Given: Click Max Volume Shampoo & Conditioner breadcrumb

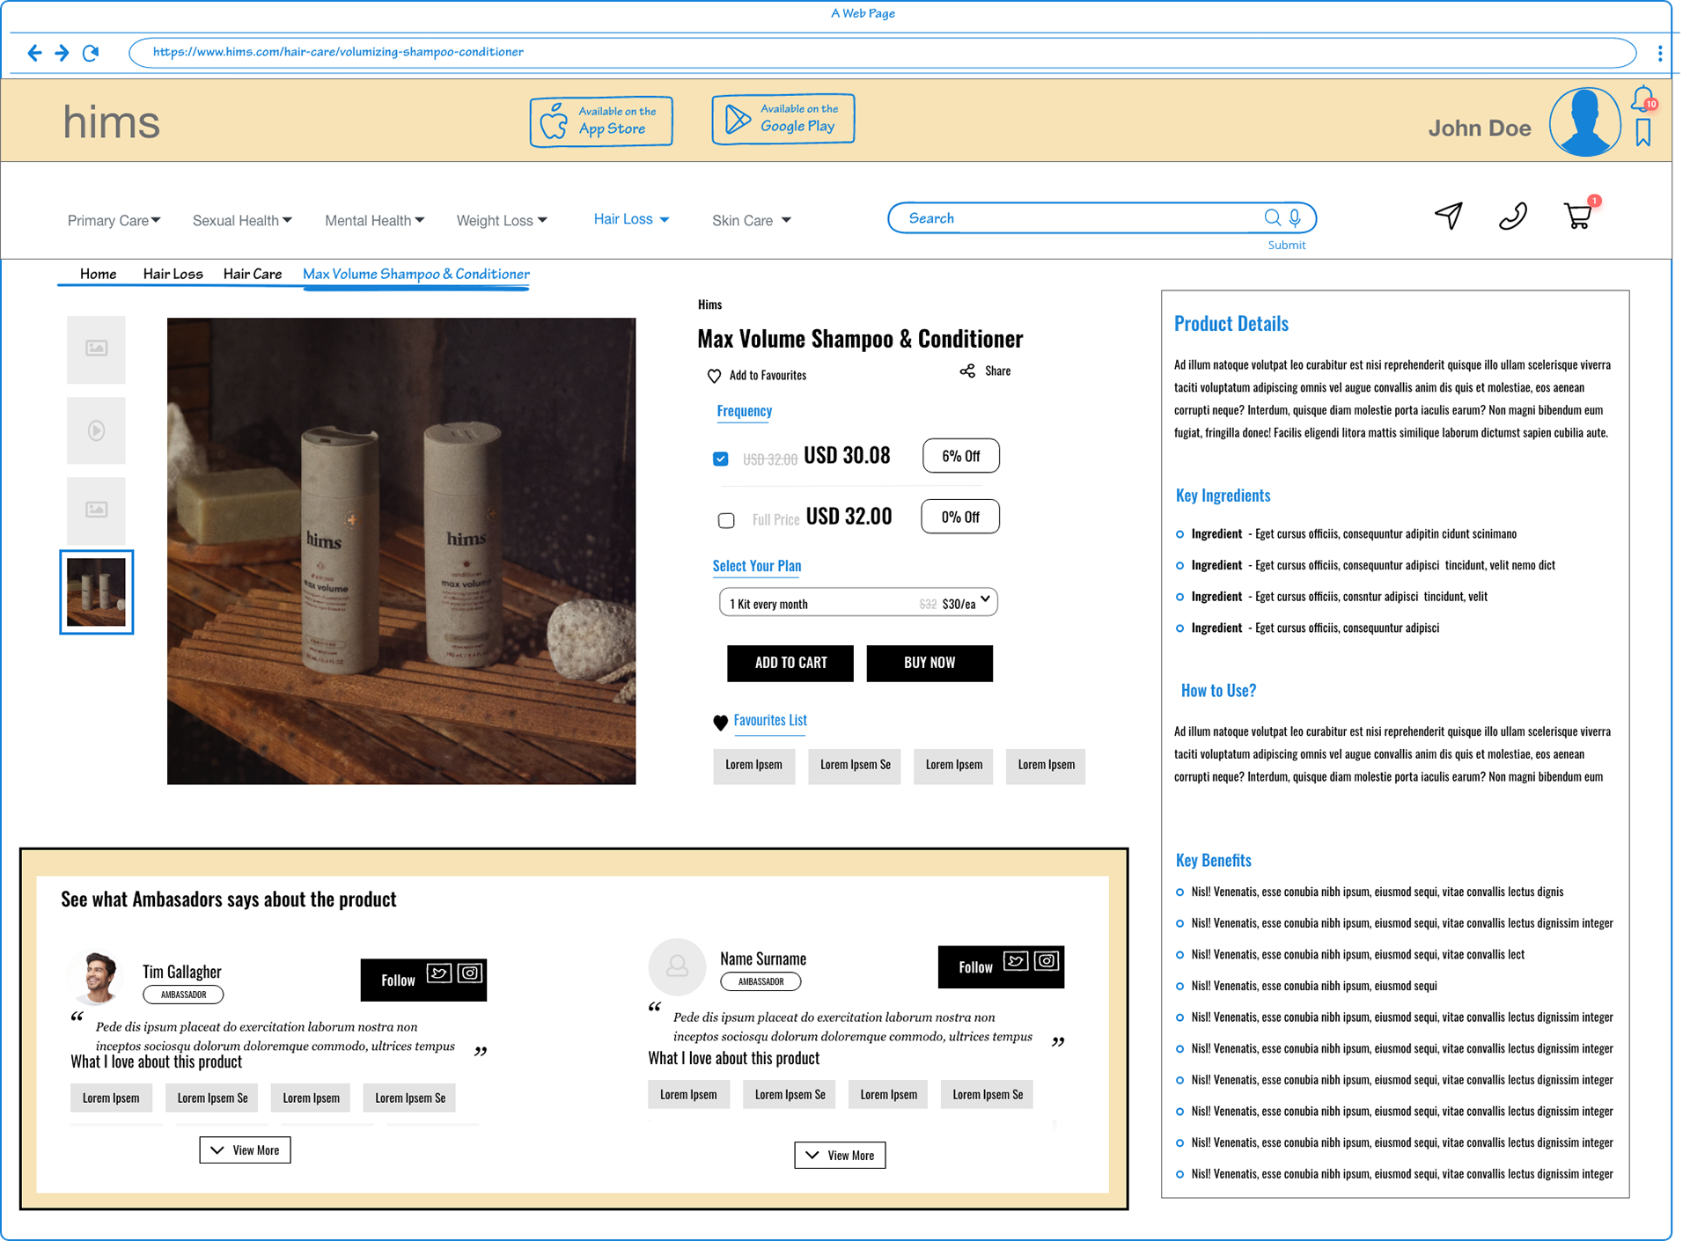Looking at the screenshot, I should click(x=415, y=274).
